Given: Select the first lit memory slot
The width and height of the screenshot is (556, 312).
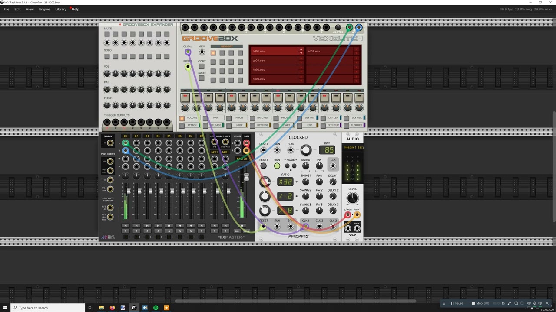Looking at the screenshot, I should (213, 53).
